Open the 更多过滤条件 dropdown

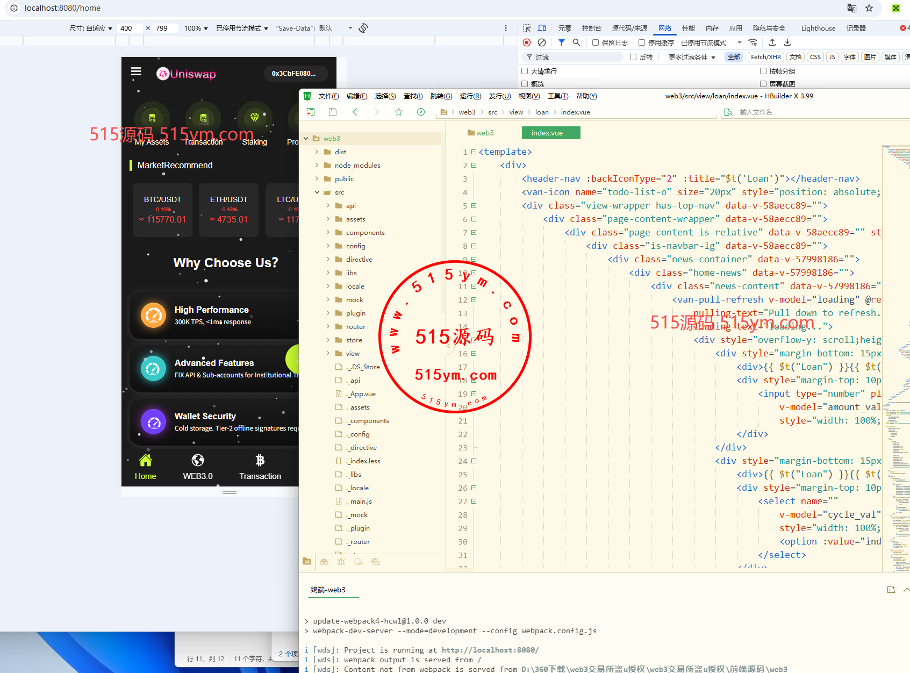[x=692, y=57]
